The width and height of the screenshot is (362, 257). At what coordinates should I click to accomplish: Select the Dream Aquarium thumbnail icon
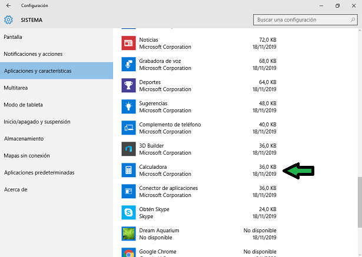[x=128, y=233]
